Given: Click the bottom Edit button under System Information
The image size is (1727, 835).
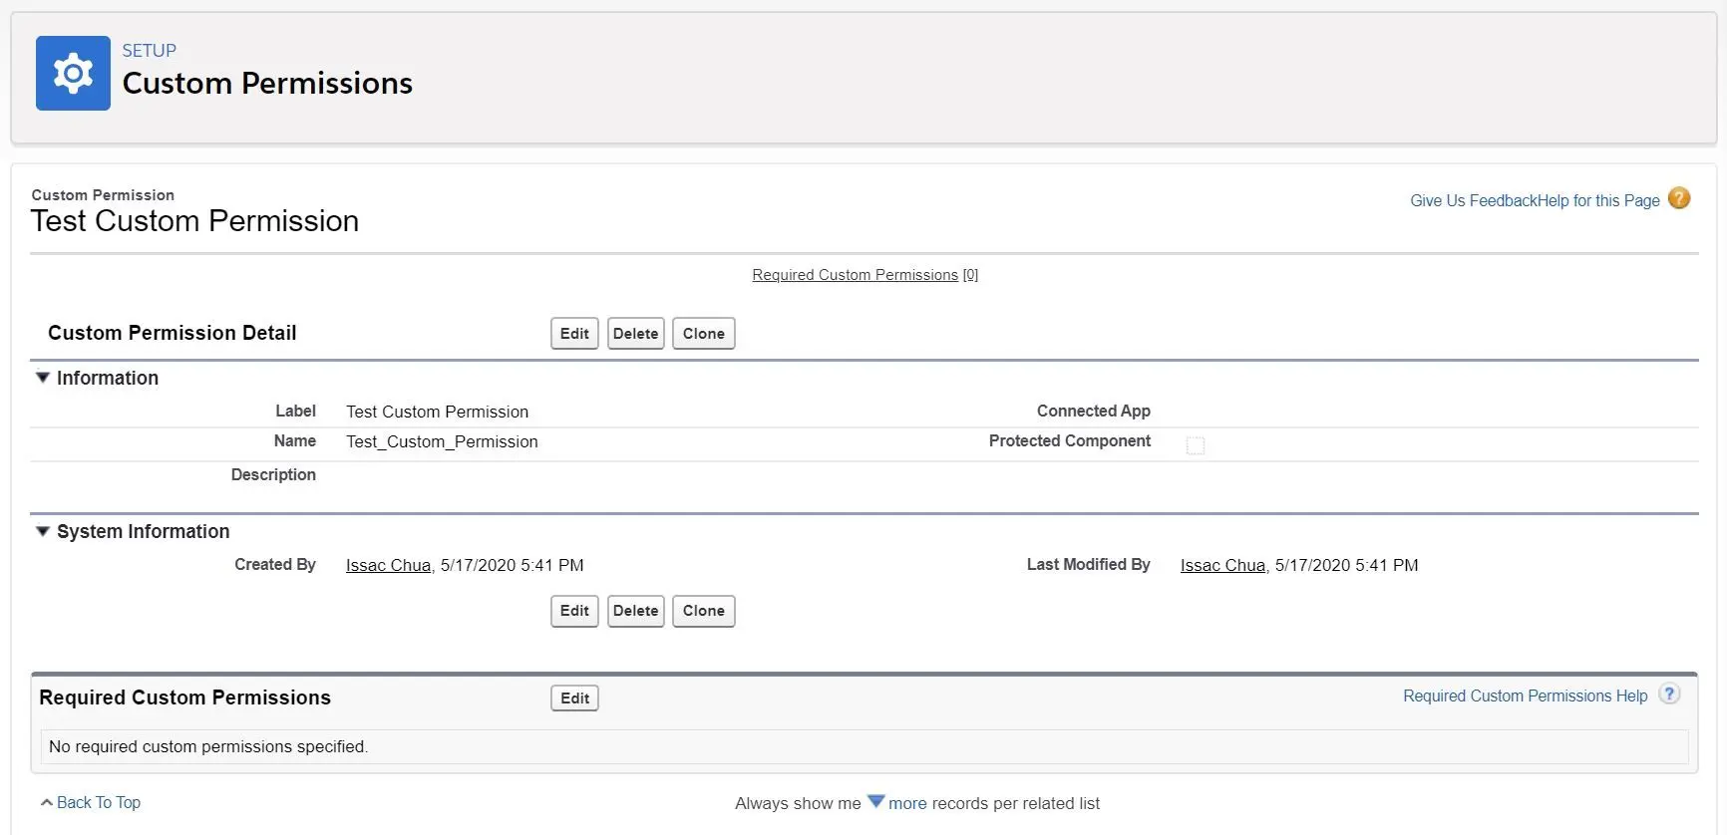Looking at the screenshot, I should click(574, 611).
